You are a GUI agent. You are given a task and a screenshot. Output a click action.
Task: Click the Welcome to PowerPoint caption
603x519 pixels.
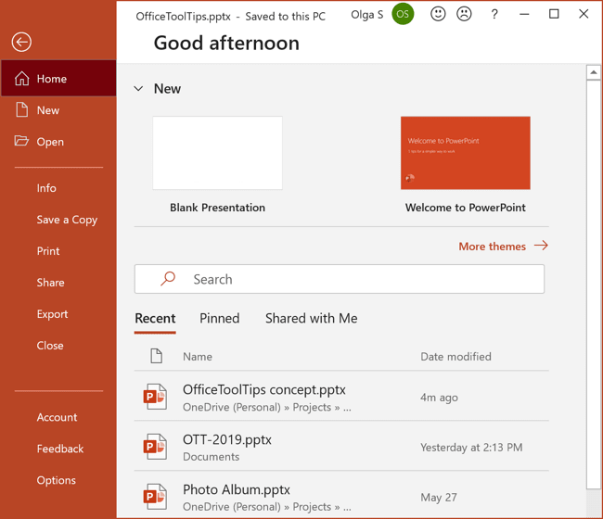click(x=466, y=208)
